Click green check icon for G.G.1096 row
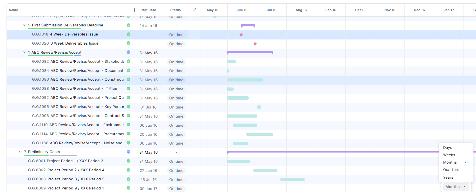 (x=128, y=107)
